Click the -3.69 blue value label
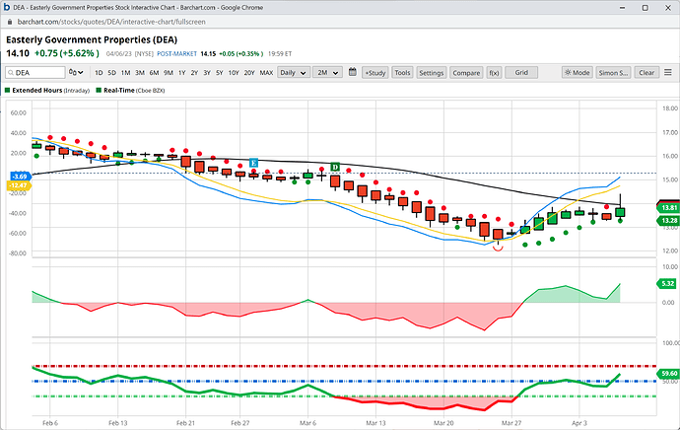This screenshot has width=680, height=430. click(20, 177)
